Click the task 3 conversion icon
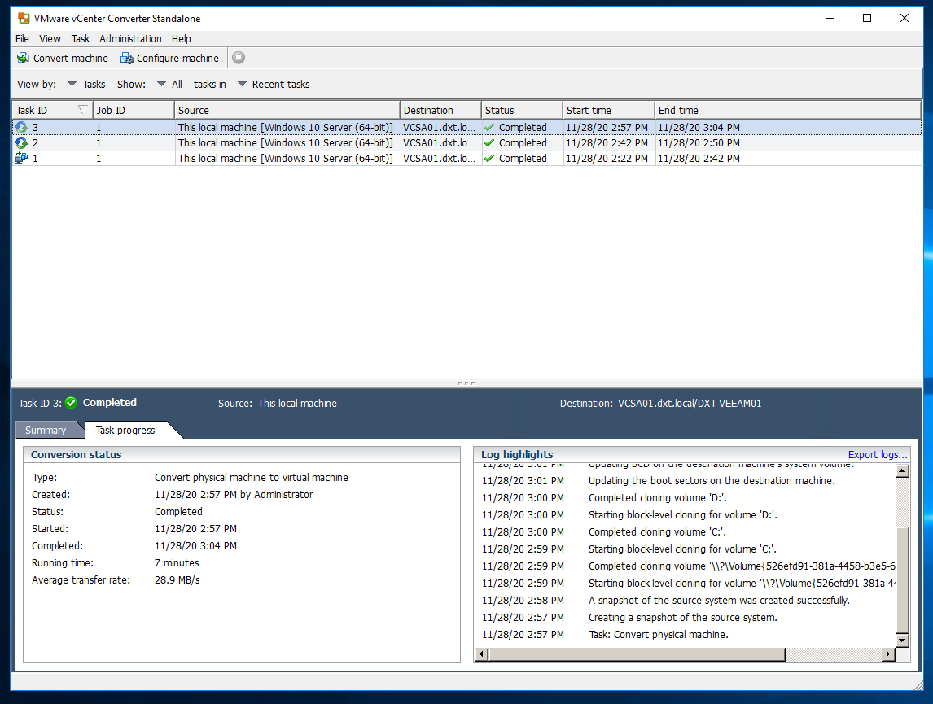Image resolution: width=933 pixels, height=704 pixels. coord(21,127)
